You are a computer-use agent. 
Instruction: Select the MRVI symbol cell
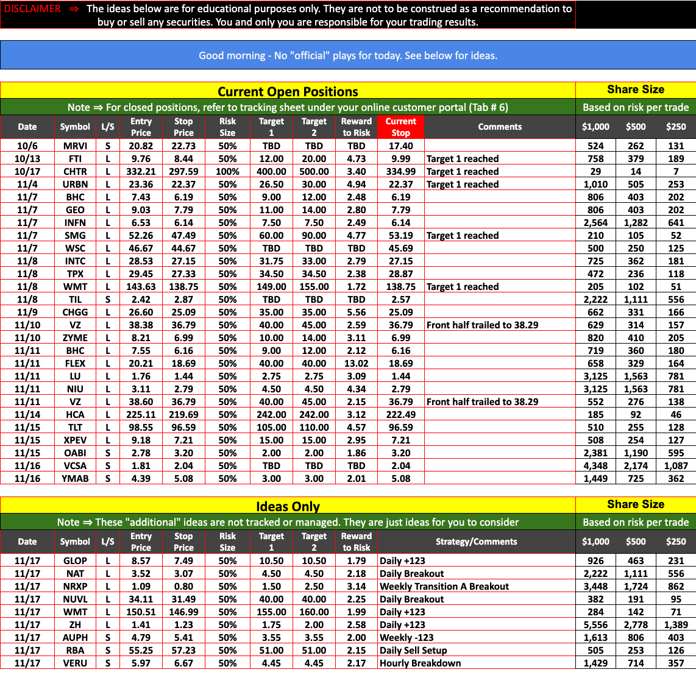click(75, 146)
